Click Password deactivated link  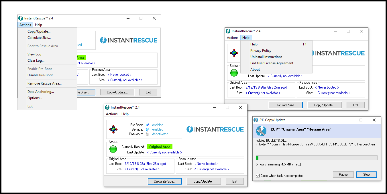[160, 134]
